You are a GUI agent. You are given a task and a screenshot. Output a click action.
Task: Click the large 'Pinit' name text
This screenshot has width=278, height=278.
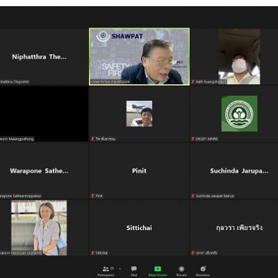139,171
